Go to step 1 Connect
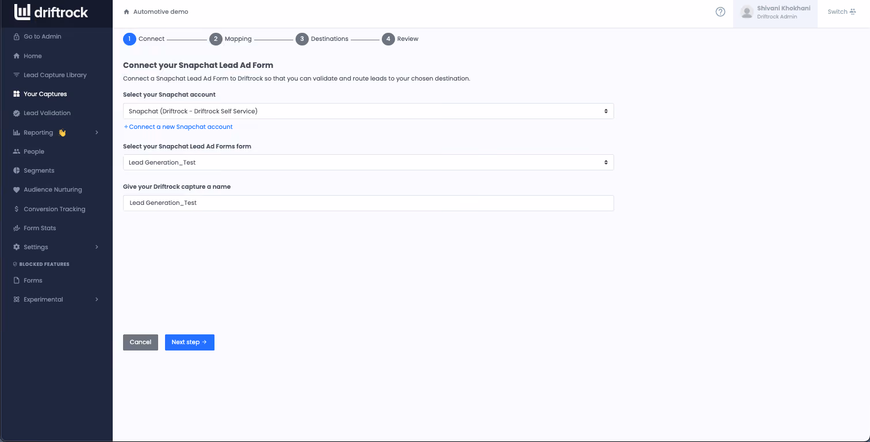 coord(144,39)
